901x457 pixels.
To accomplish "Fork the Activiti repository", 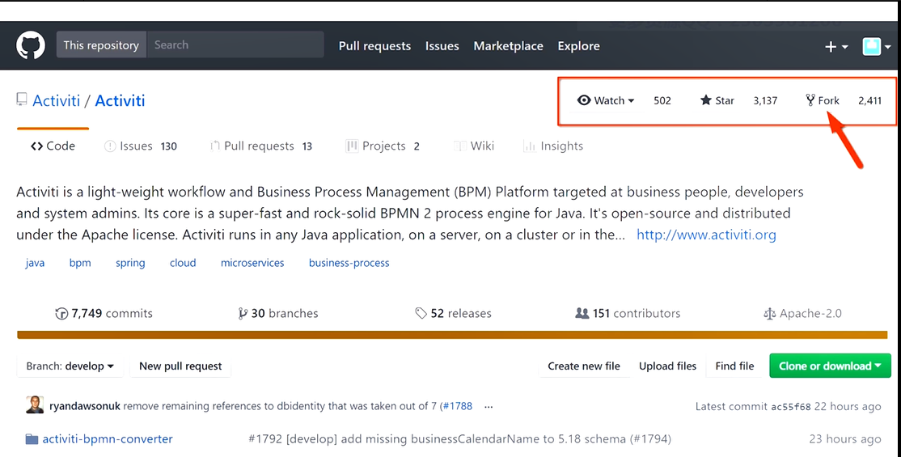I will (x=823, y=100).
